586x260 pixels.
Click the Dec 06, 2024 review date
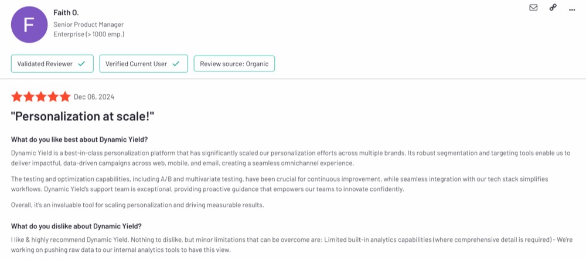tap(94, 97)
